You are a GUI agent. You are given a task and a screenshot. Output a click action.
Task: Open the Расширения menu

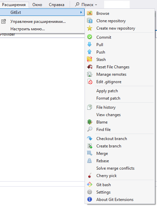pos(14,5)
